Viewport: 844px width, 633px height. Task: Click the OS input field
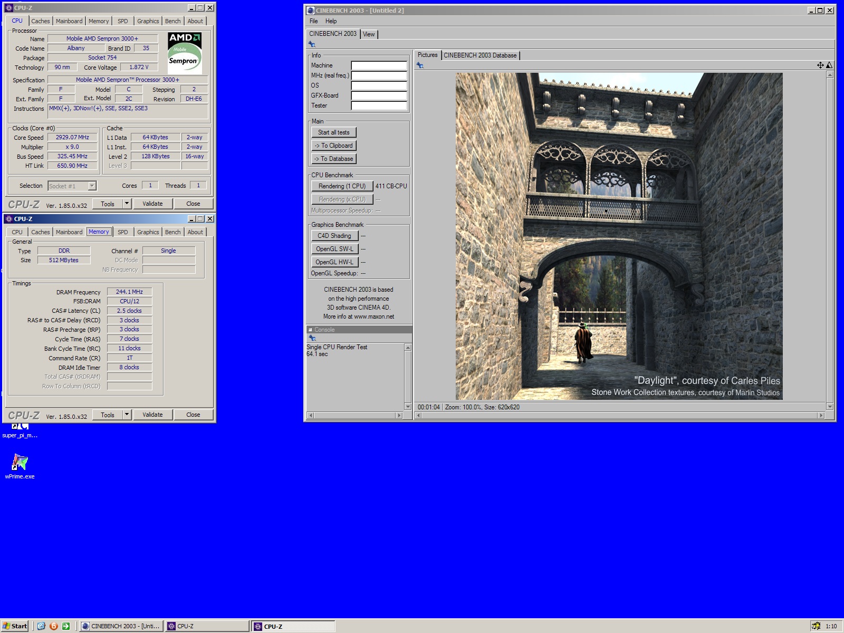(x=379, y=85)
